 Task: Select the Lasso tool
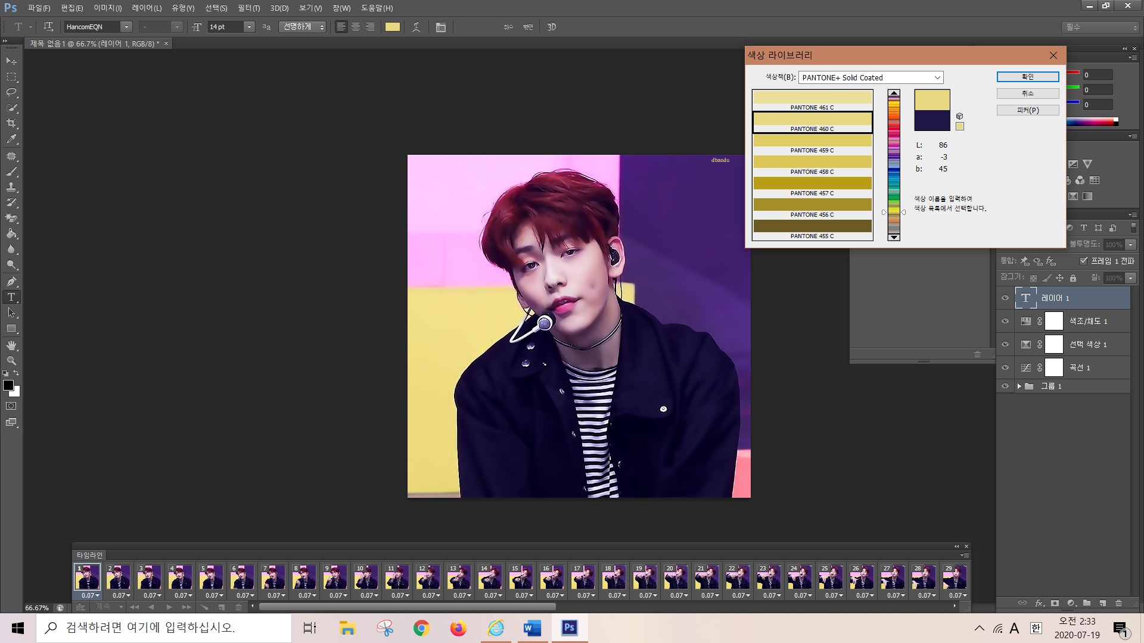click(x=11, y=92)
